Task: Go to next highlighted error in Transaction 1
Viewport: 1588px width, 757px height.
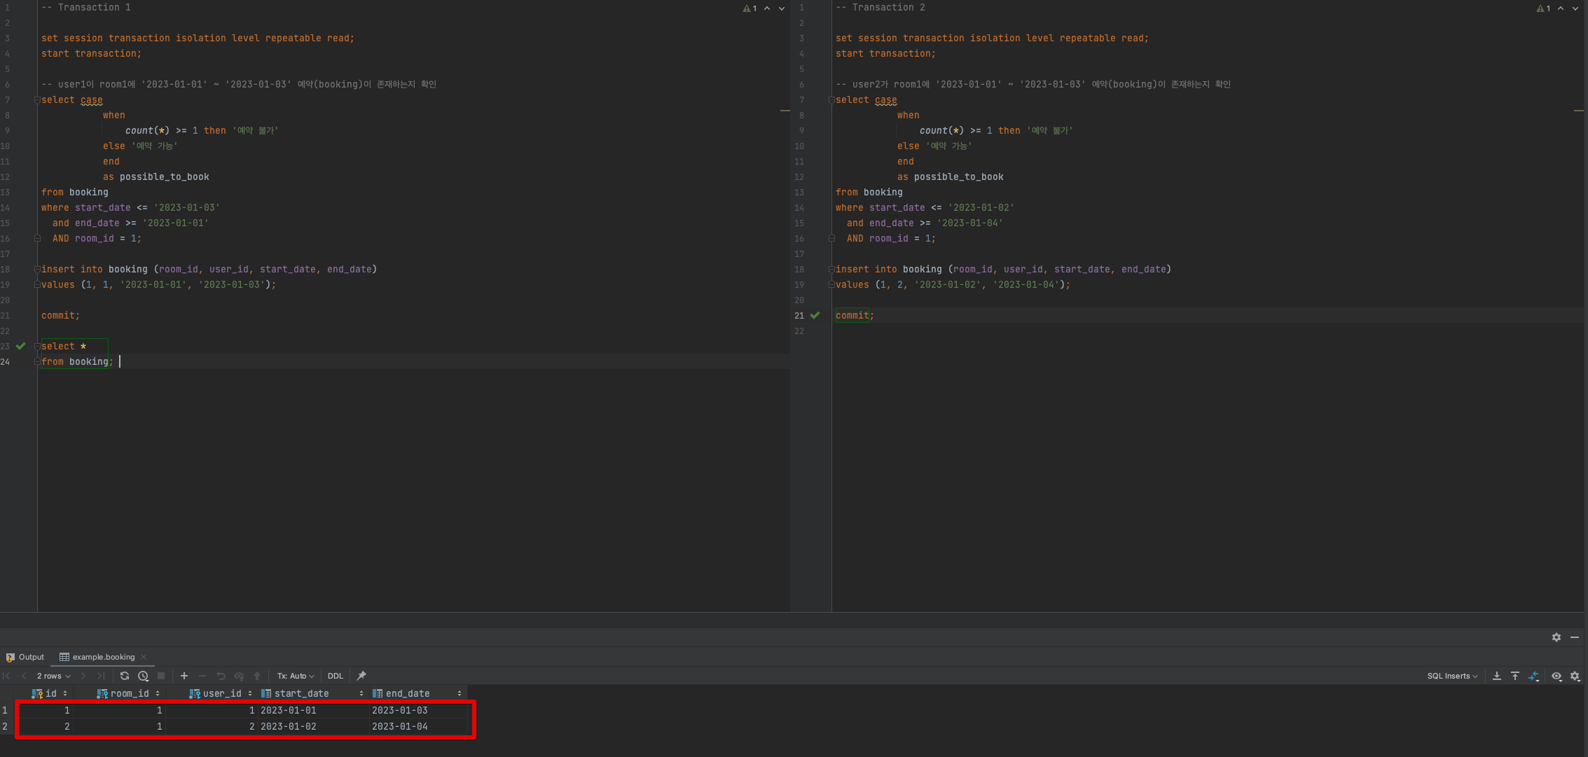Action: coord(782,8)
